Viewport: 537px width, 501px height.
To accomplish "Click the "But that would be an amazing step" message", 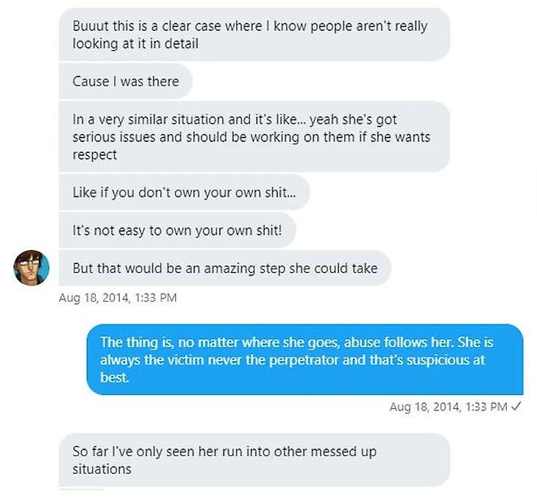I will (224, 269).
